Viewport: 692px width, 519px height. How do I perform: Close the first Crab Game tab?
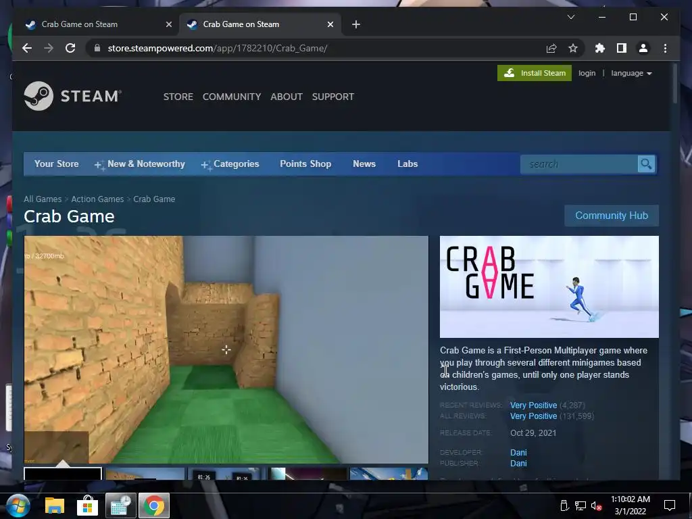click(168, 24)
